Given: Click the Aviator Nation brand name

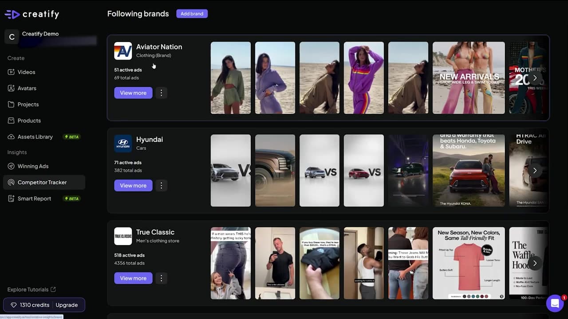Looking at the screenshot, I should click(159, 47).
